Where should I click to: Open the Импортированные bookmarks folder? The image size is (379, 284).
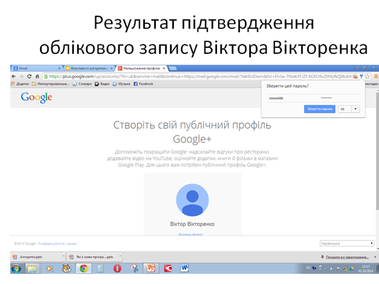[51, 84]
